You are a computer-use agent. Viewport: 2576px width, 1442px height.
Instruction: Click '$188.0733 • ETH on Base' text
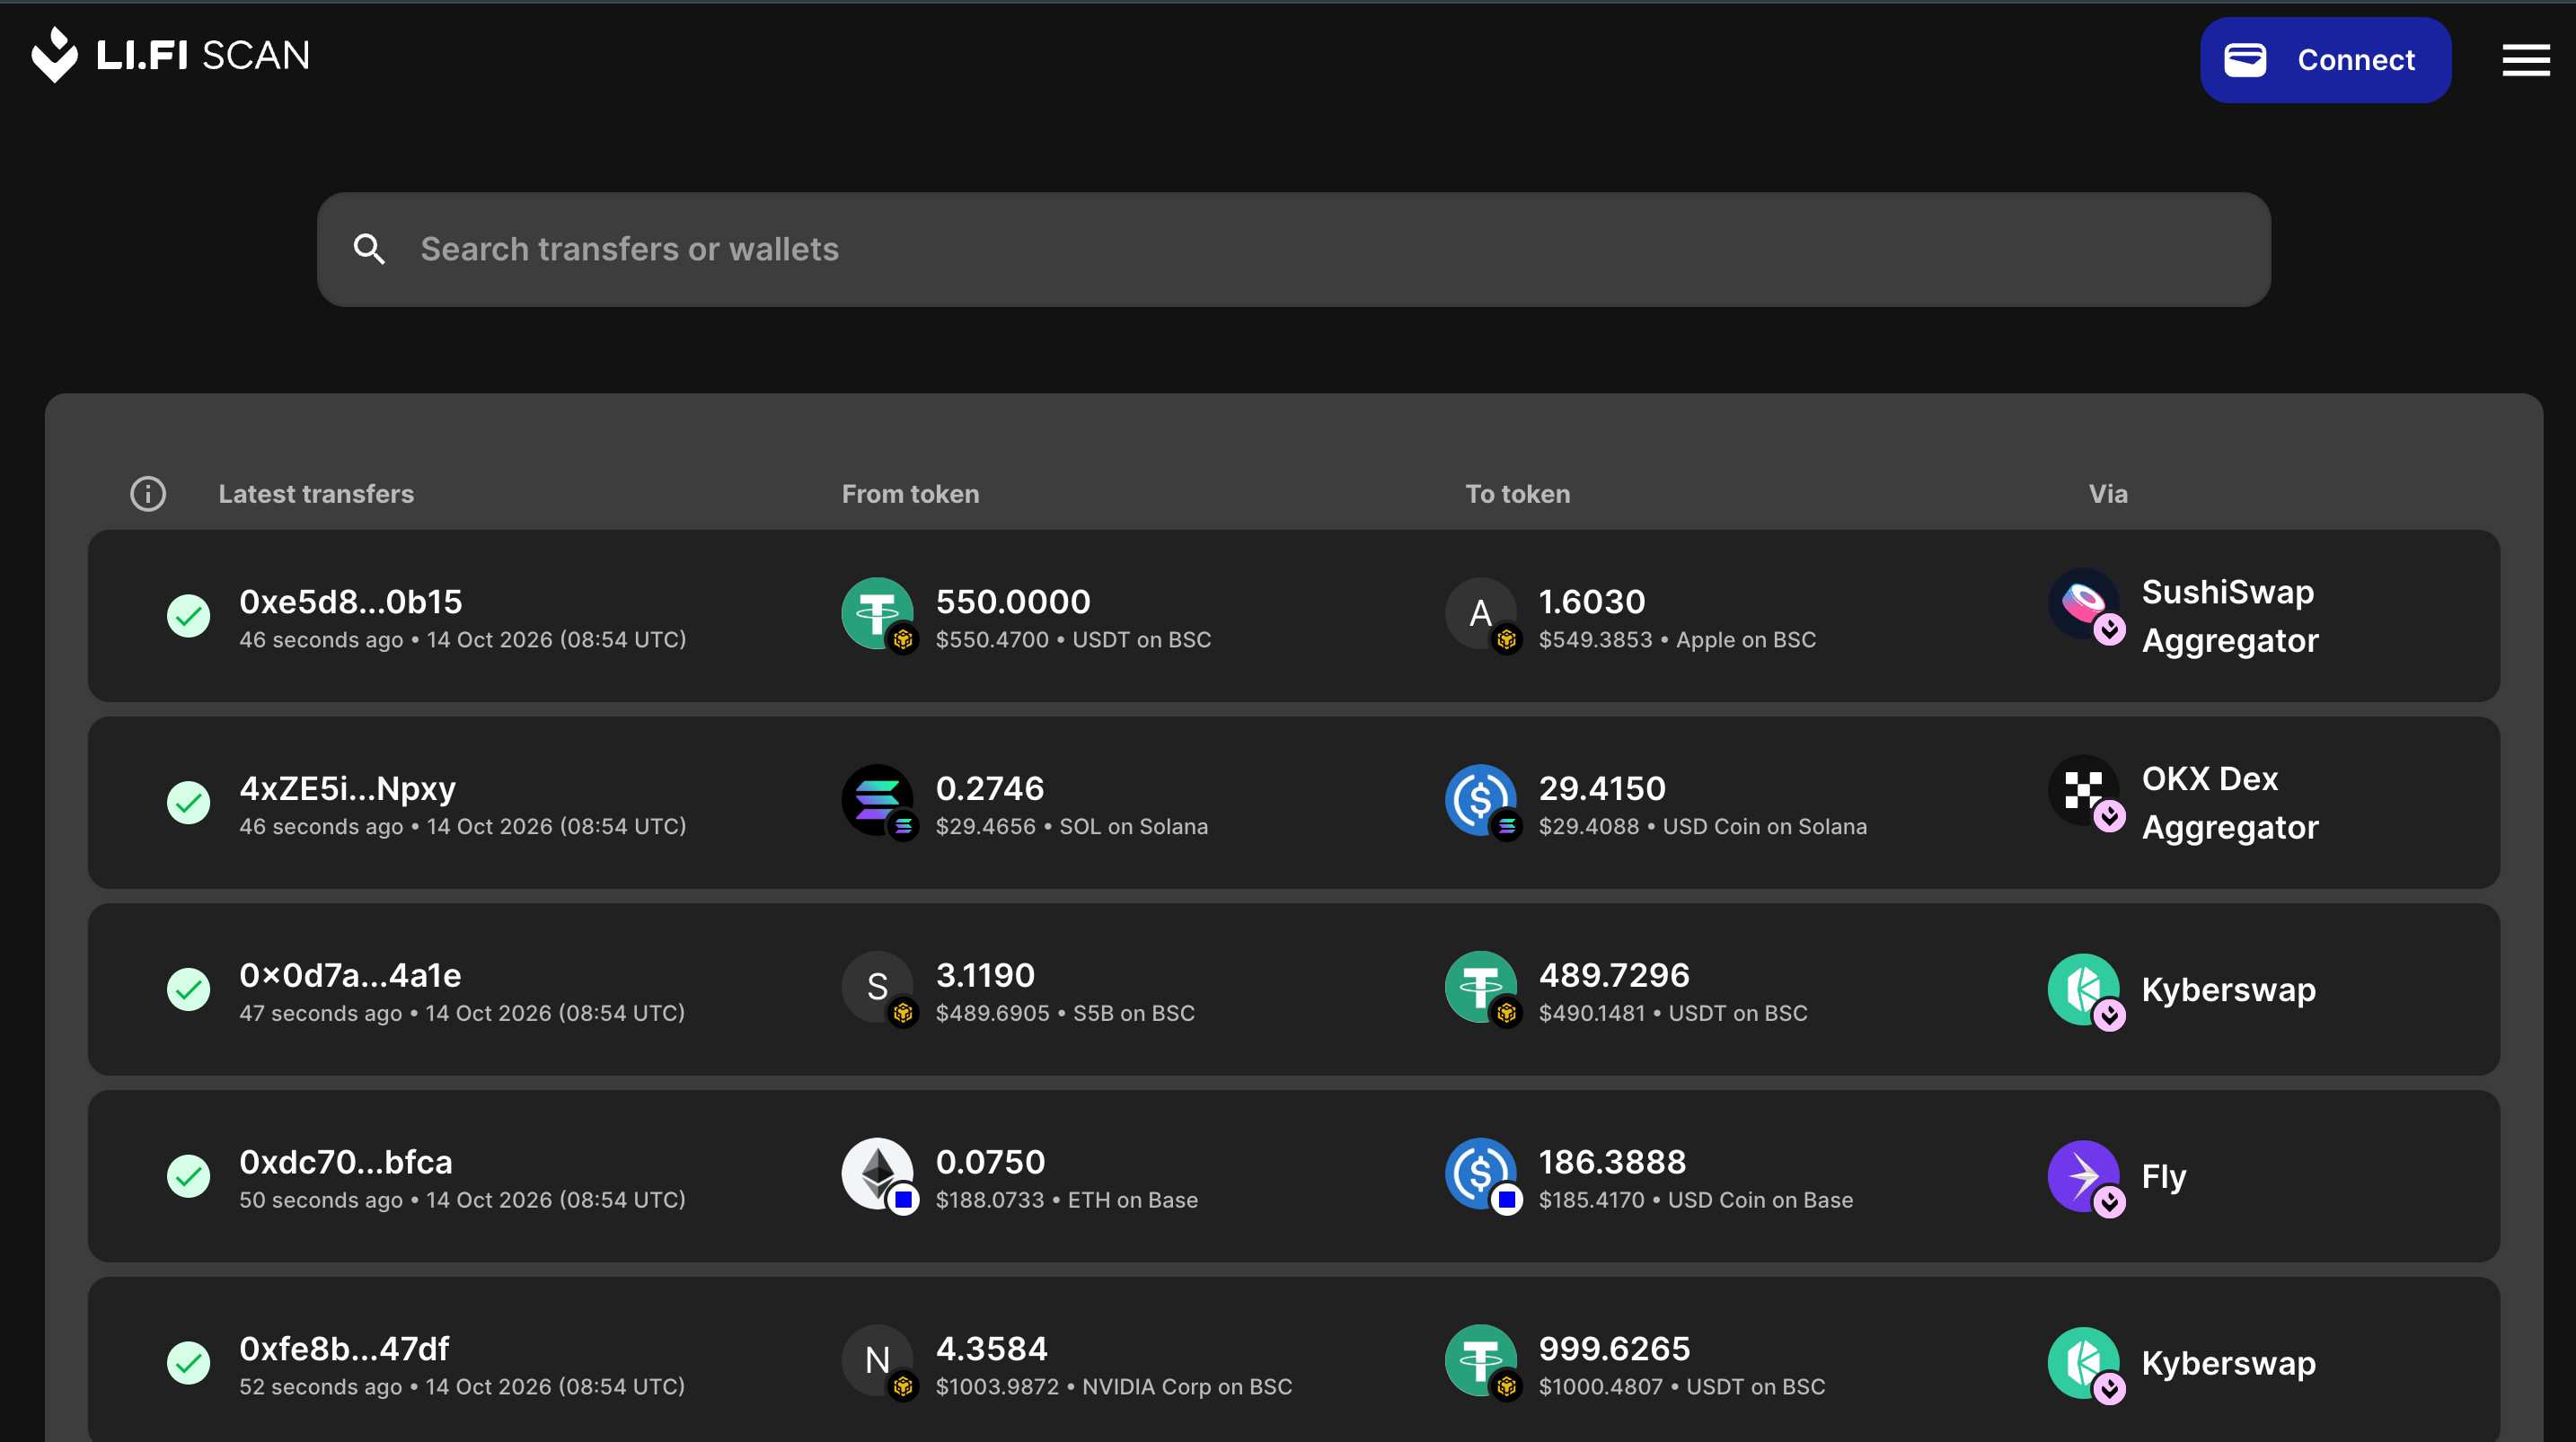click(x=1066, y=1200)
